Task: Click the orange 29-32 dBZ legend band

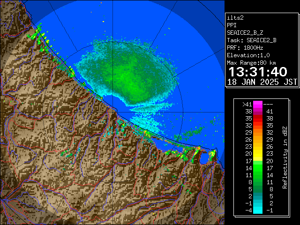Action: click(258, 132)
